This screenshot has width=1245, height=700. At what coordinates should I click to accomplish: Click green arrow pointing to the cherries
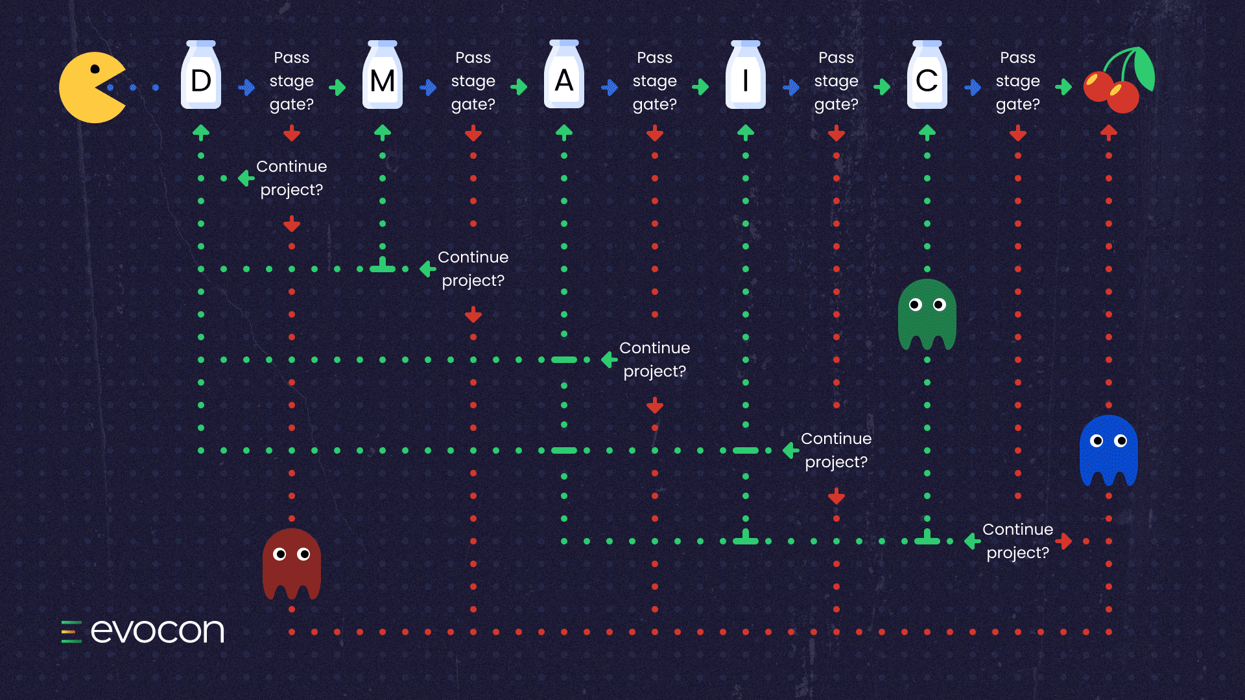pos(1063,87)
